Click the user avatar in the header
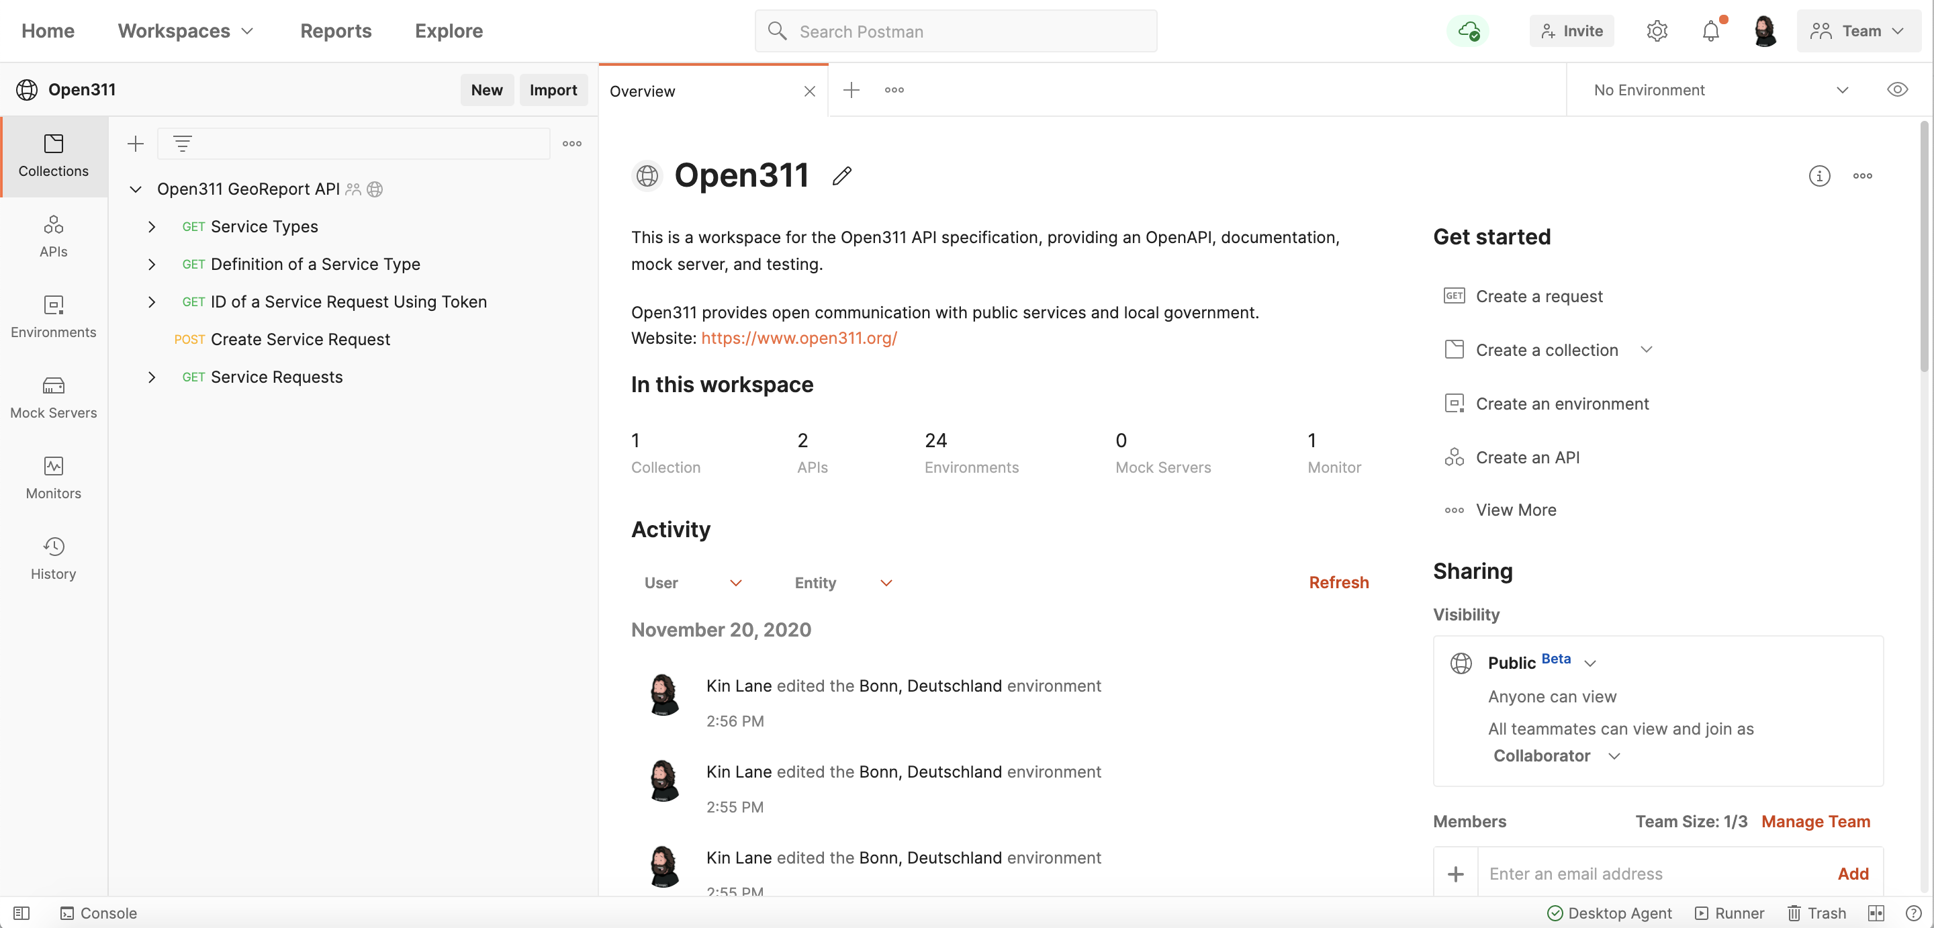Viewport: 1934px width, 928px height. (x=1765, y=31)
